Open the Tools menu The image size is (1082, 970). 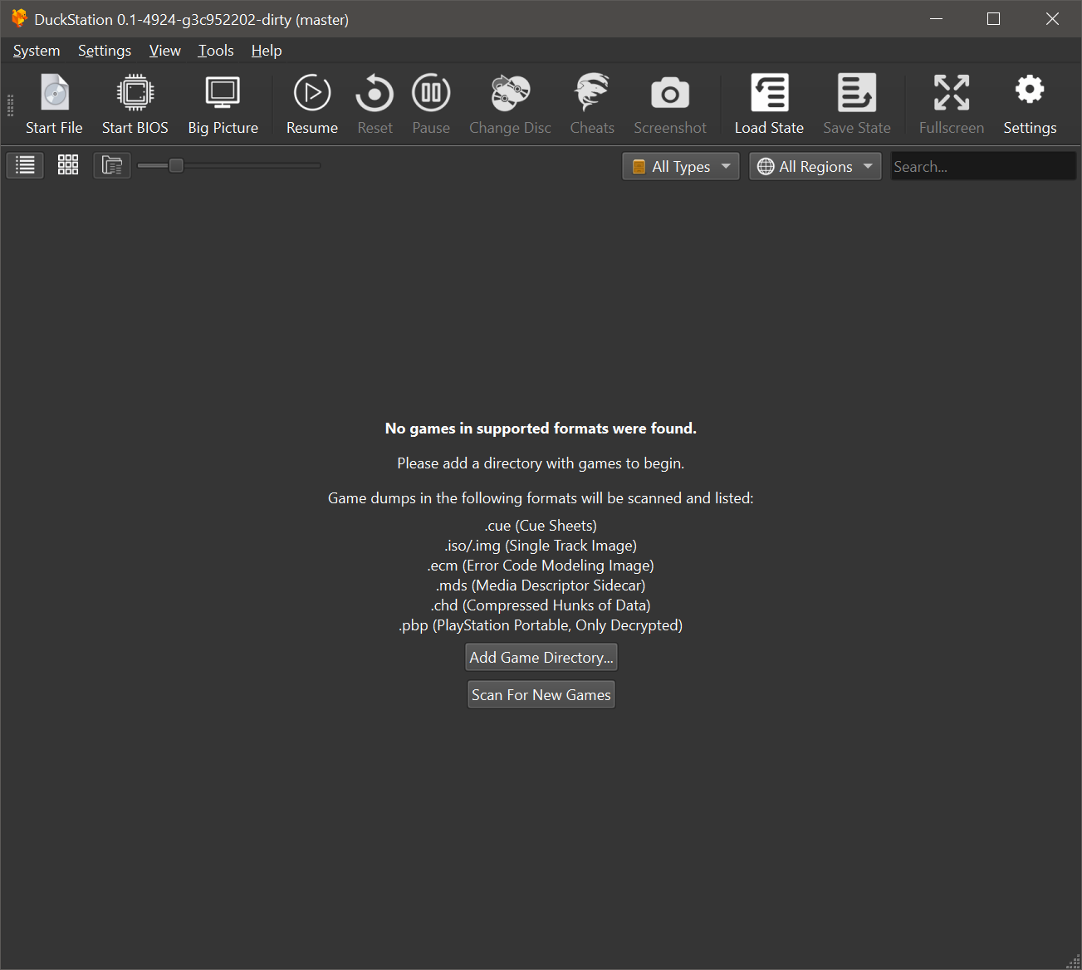point(216,51)
